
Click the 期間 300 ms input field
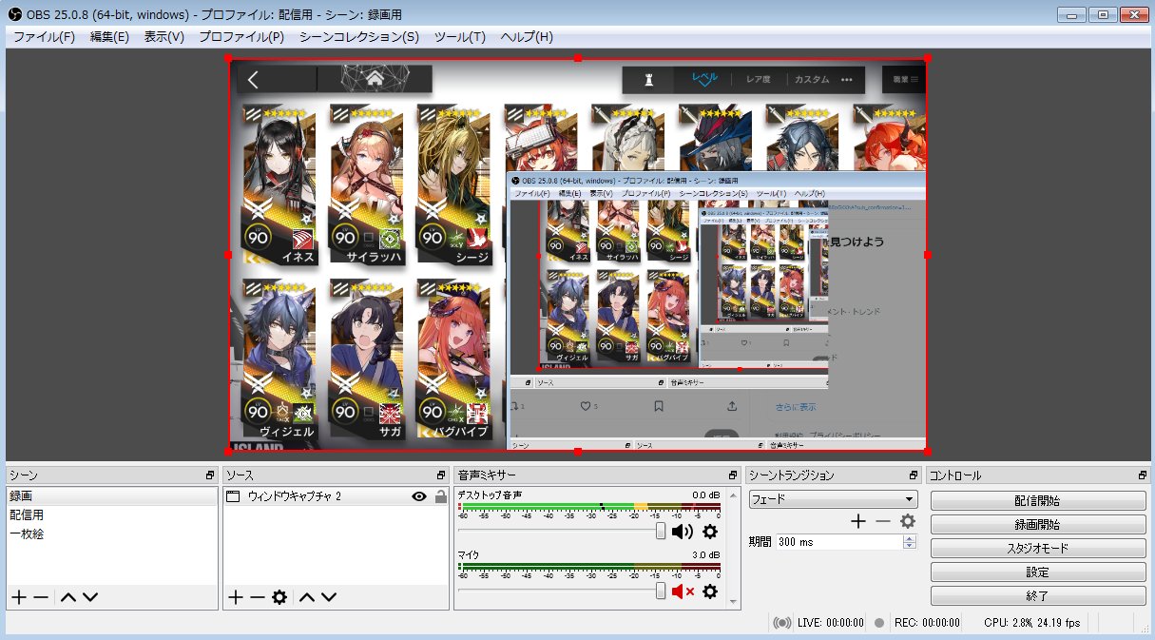click(x=838, y=542)
